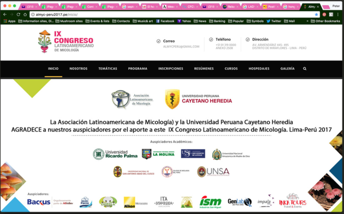Click the San Antonio Abad del Cusco logo
344x214 pixels.
(134, 172)
